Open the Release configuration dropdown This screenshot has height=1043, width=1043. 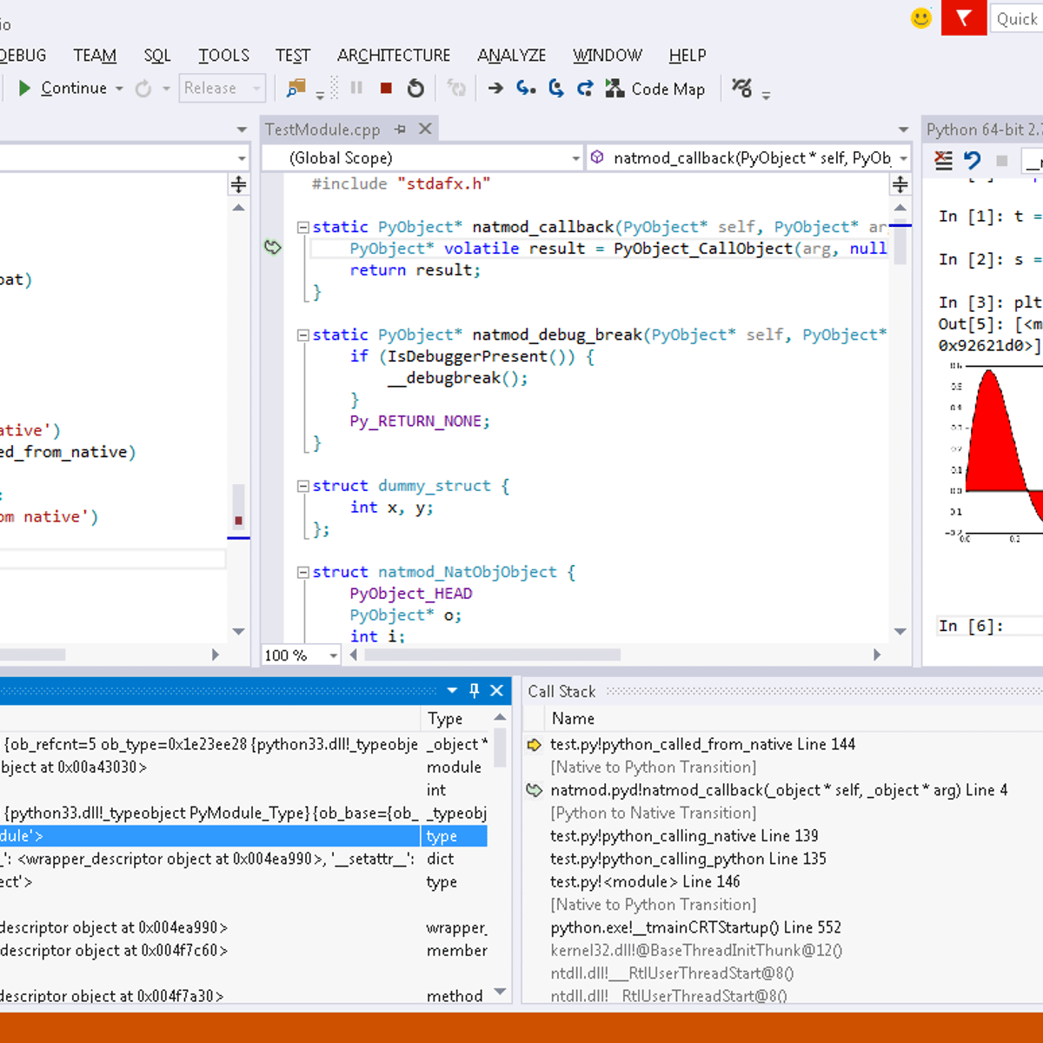(x=256, y=88)
